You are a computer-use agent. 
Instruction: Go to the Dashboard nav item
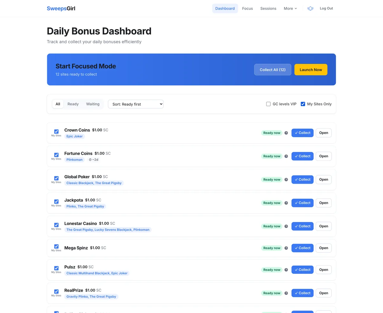[x=225, y=9]
